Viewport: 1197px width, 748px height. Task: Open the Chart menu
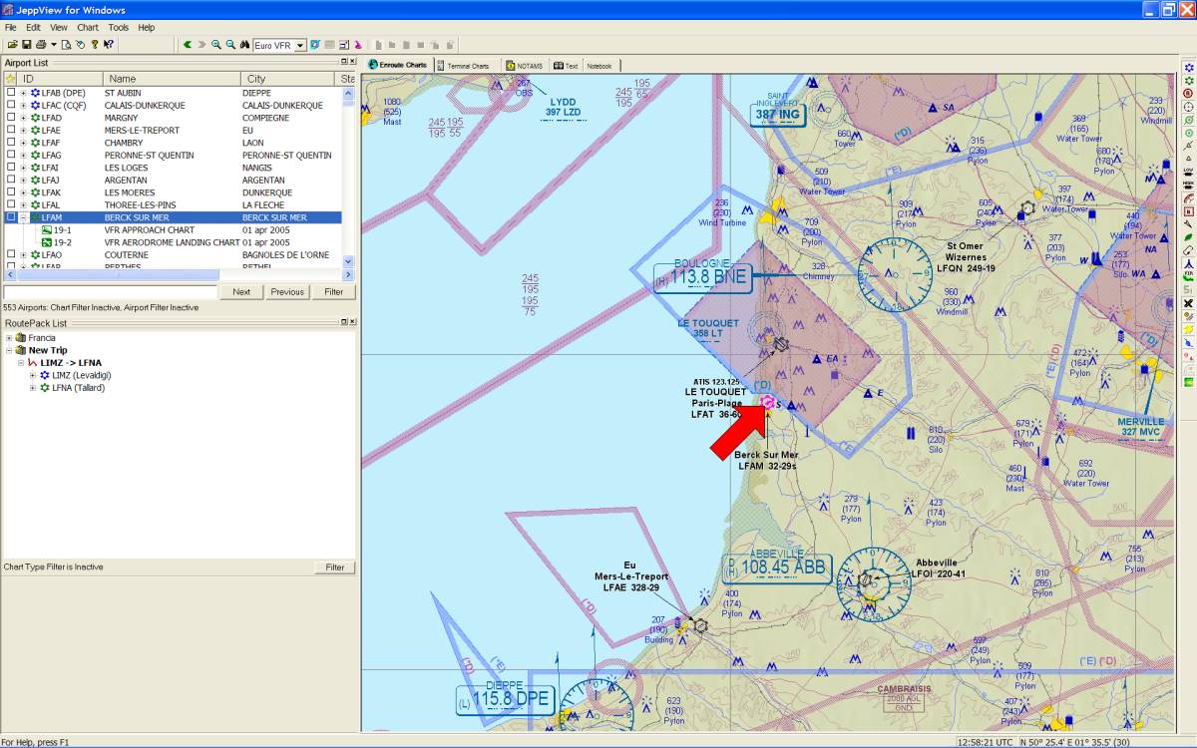click(x=88, y=28)
